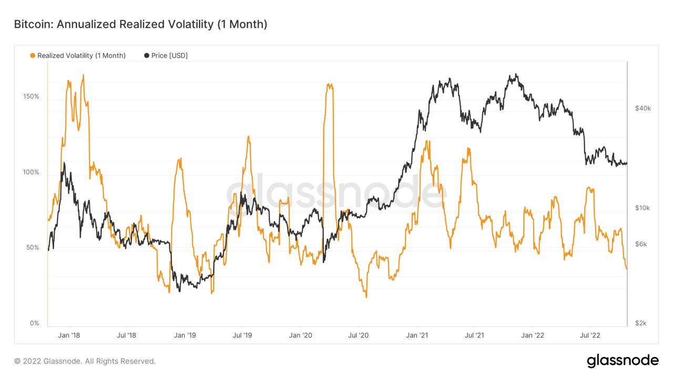Viewport: 673px width, 378px height.
Task: Click the black Price legend dot
Action: [146, 56]
